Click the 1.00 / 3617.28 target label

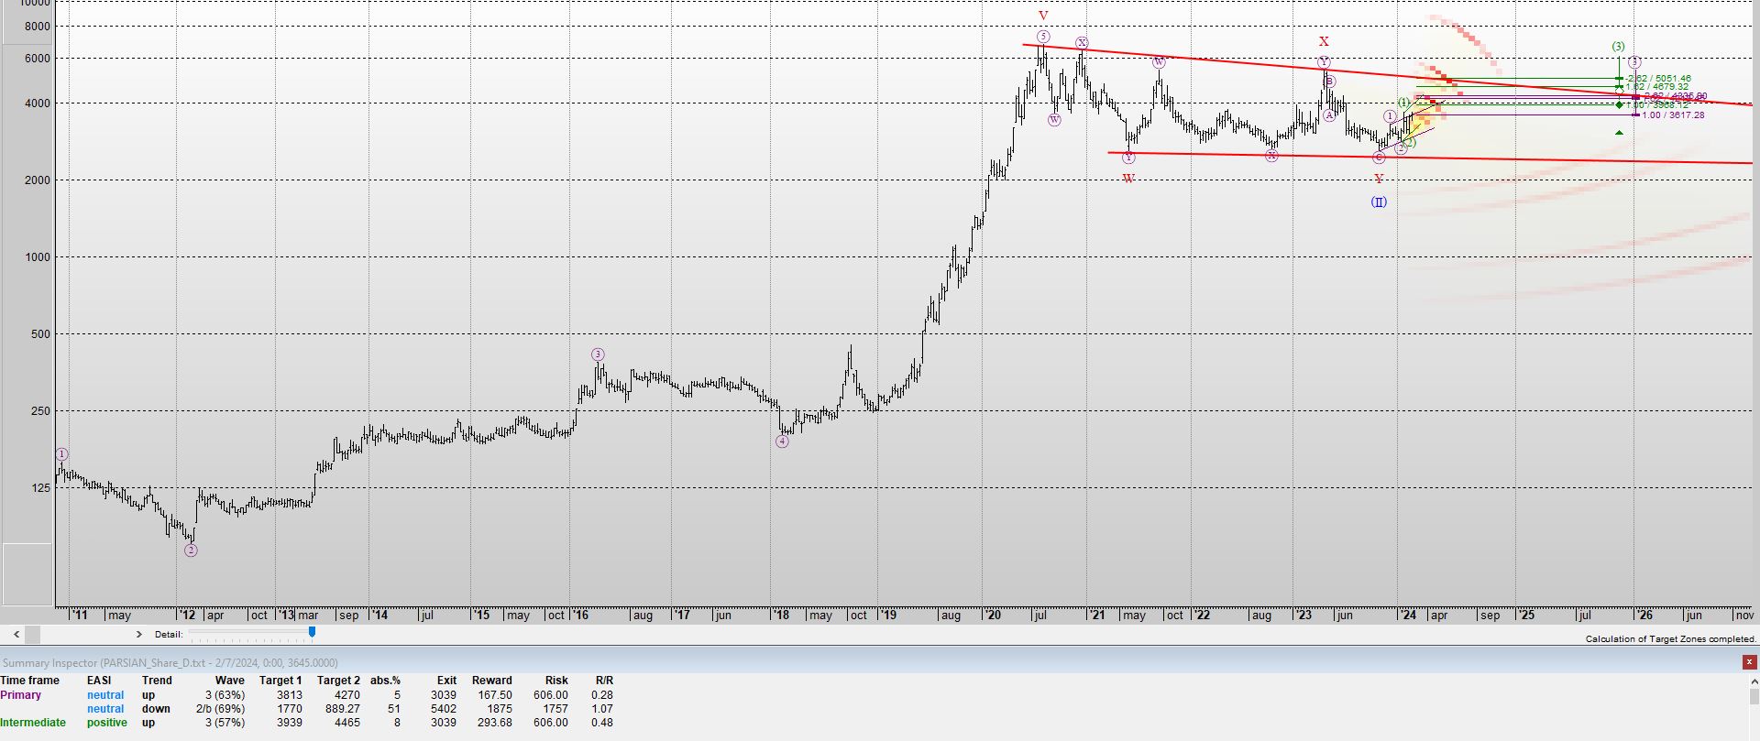(1673, 115)
